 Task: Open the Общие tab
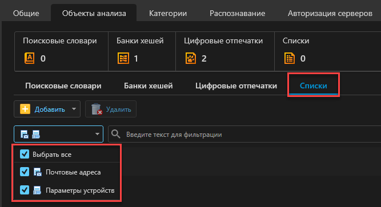click(x=26, y=13)
